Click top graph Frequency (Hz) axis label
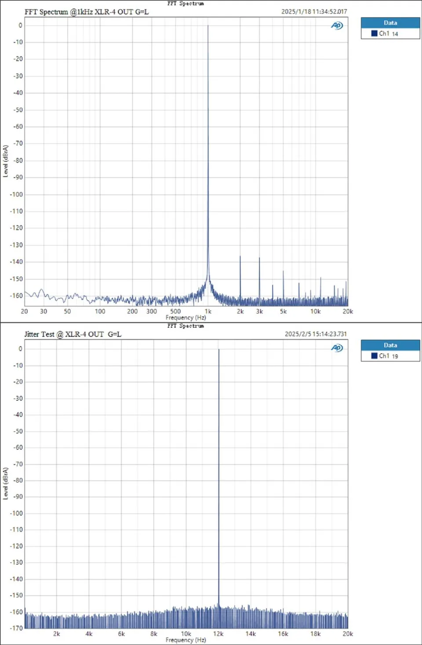422x645 pixels. pos(186,318)
